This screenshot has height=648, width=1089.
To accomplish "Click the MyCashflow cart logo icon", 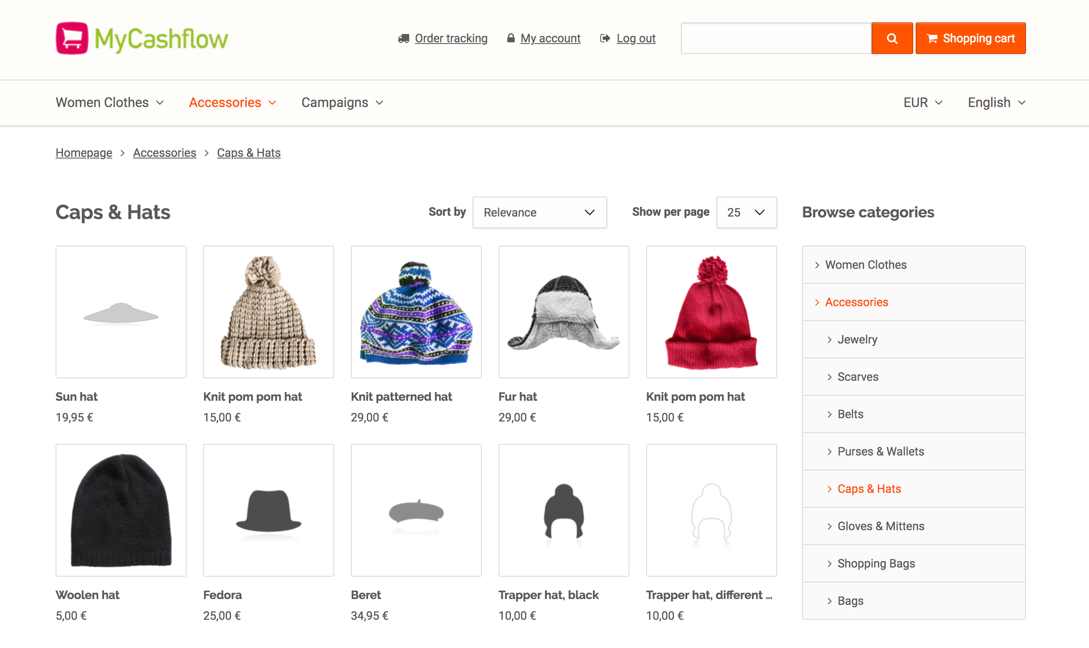I will (72, 39).
